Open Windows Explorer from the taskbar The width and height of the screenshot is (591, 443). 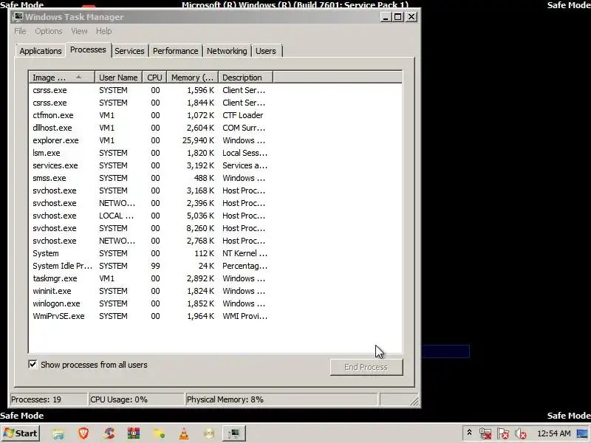point(58,433)
